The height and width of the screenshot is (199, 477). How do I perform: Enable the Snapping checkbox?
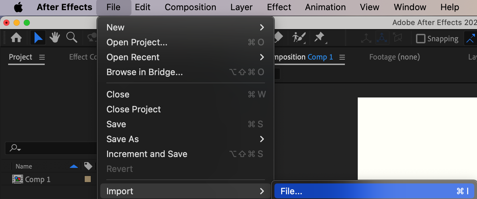coord(420,39)
